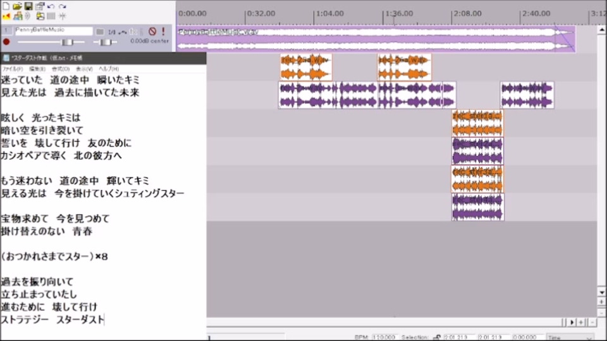
Task: Click the selection end time field
Action: tap(493, 337)
